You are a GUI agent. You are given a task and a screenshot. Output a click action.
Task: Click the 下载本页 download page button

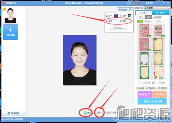(151, 88)
